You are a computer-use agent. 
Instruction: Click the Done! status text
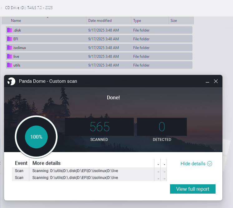(113, 98)
